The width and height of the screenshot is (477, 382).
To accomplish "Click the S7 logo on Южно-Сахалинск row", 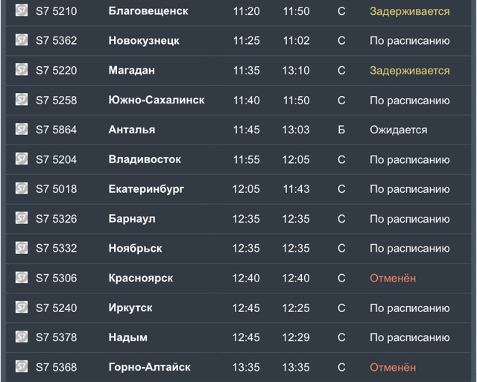I will [22, 100].
